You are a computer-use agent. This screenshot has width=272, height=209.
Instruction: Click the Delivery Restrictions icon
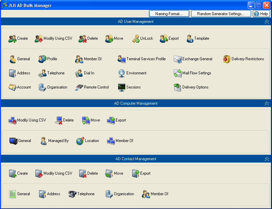(x=227, y=59)
